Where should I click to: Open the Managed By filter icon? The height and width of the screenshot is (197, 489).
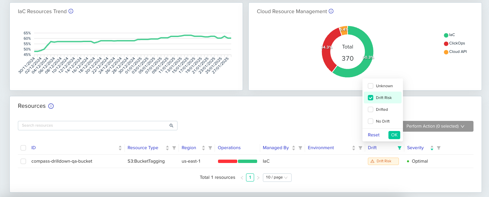[x=300, y=148]
